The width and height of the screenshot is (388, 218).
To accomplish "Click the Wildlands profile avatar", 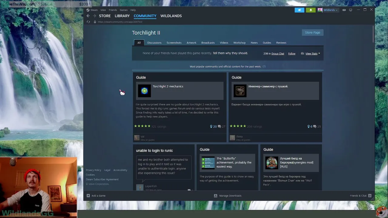I will click(x=320, y=10).
